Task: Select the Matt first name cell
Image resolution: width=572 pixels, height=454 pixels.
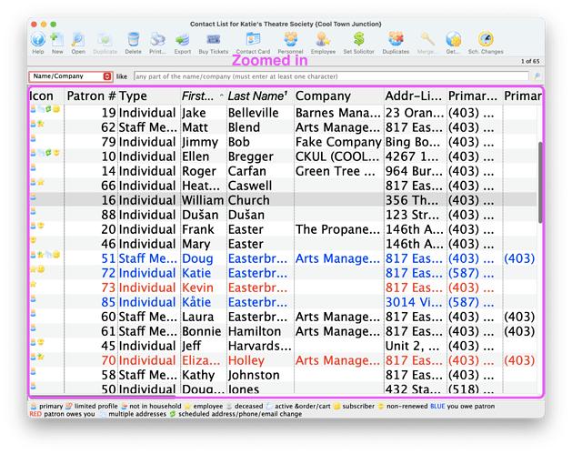Action: (x=204, y=127)
